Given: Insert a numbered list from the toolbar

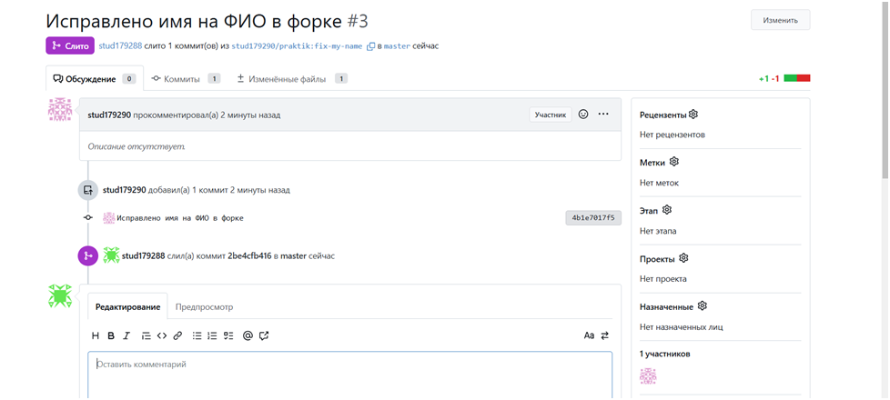Looking at the screenshot, I should pyautogui.click(x=212, y=335).
